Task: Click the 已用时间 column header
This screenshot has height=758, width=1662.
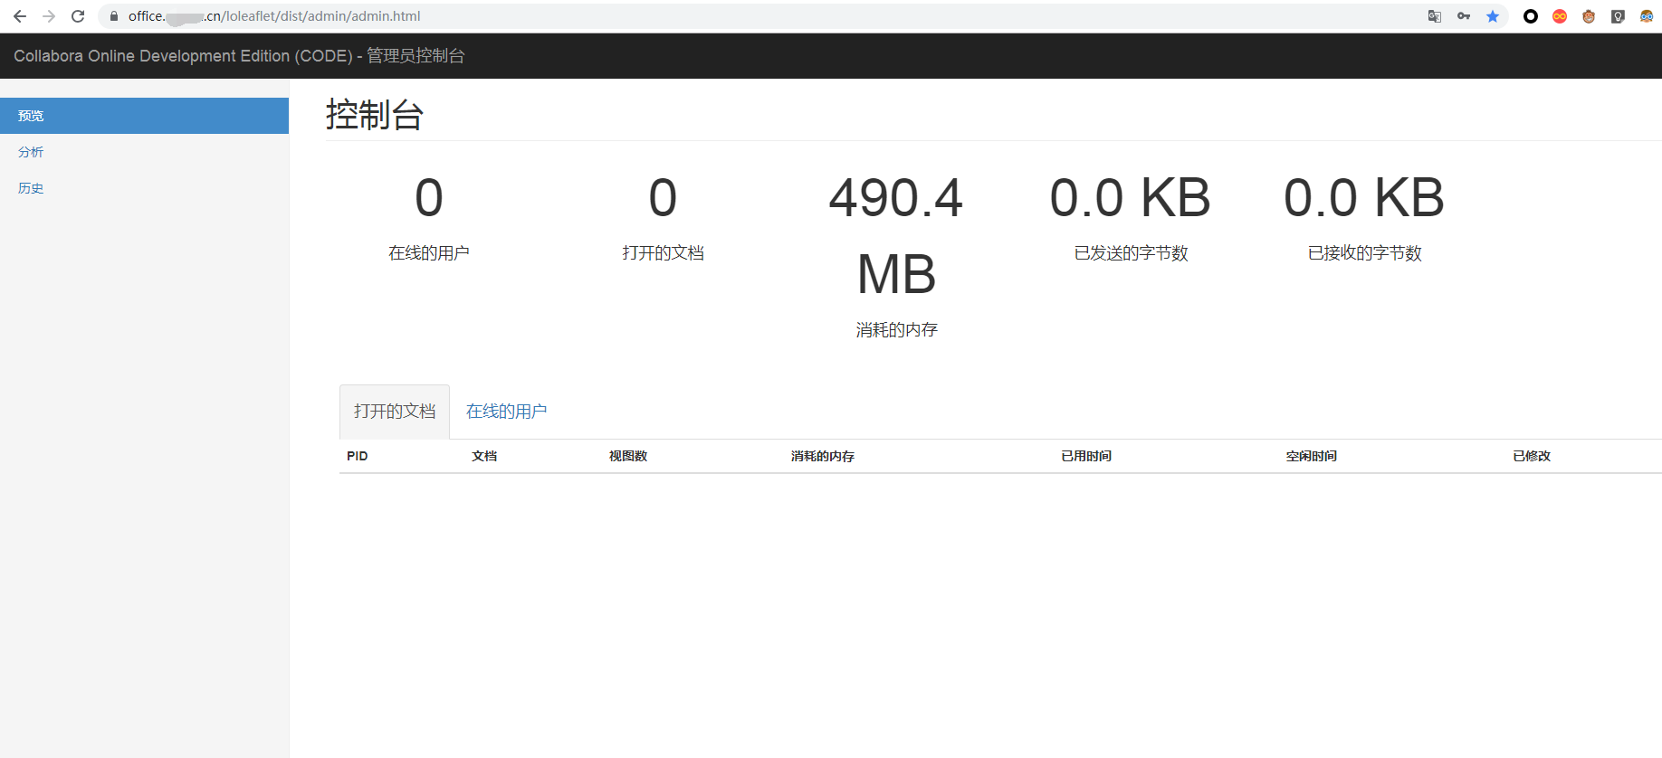Action: [1086, 456]
